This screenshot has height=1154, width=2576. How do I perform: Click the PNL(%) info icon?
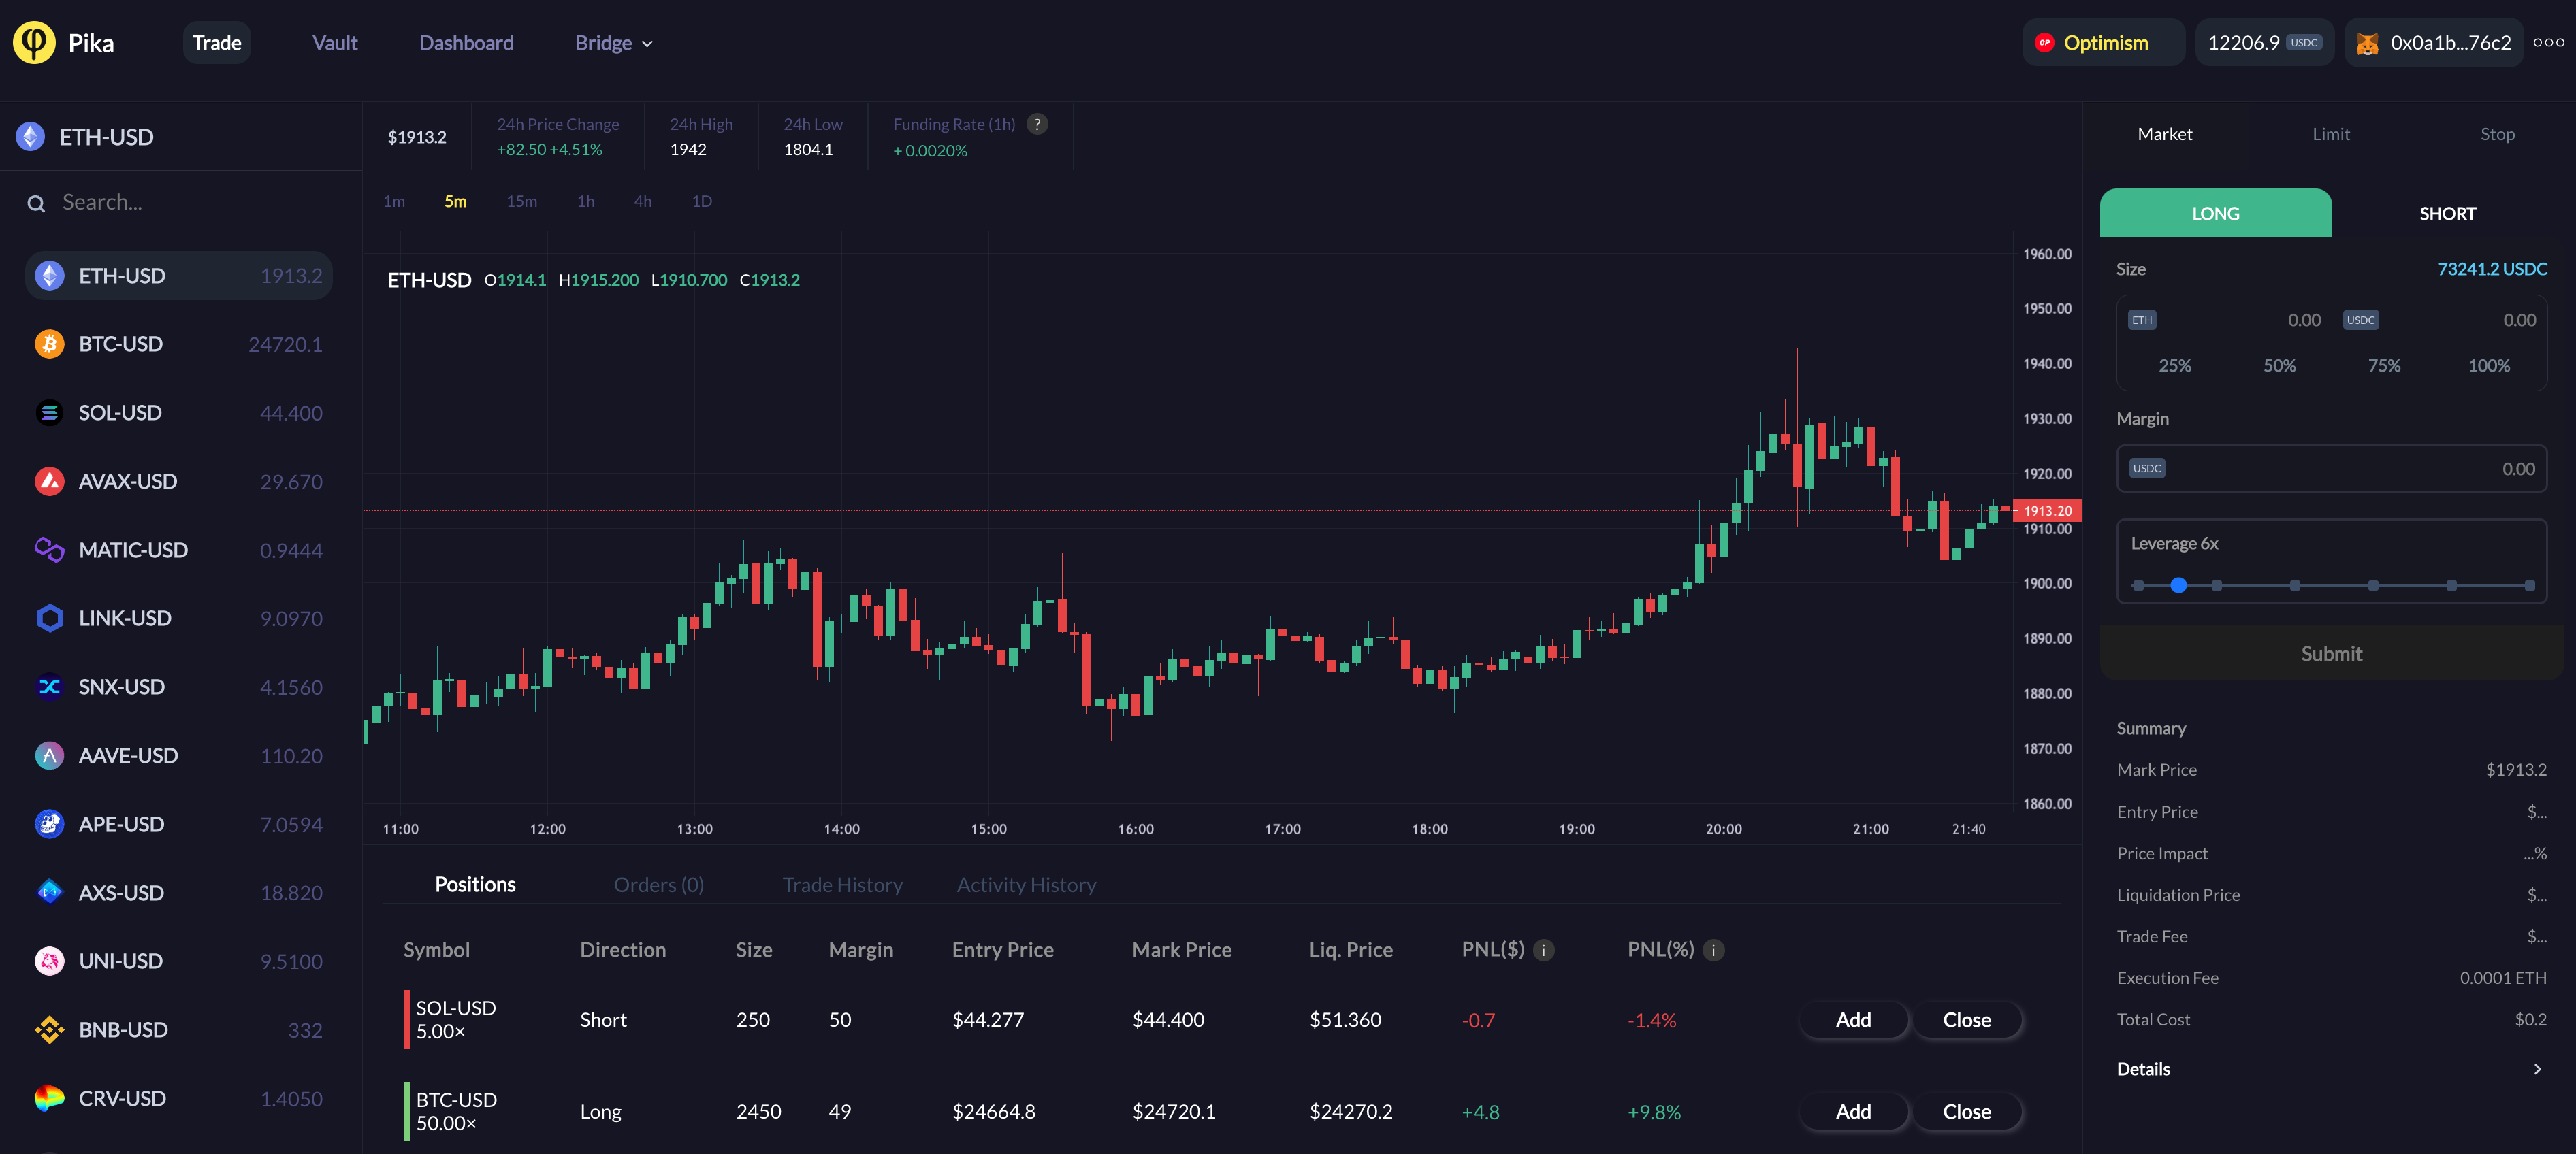coord(1713,950)
